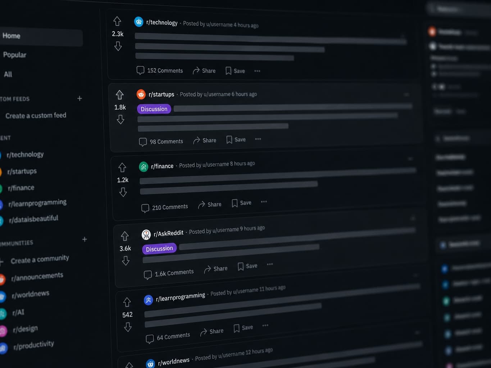
Task: Click the plus icon beside Custom Feeds
Action: [x=79, y=98]
